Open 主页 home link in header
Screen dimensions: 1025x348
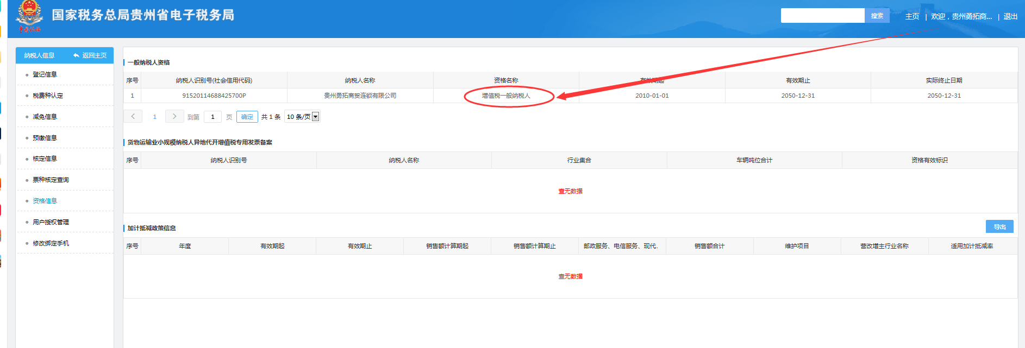tap(912, 16)
